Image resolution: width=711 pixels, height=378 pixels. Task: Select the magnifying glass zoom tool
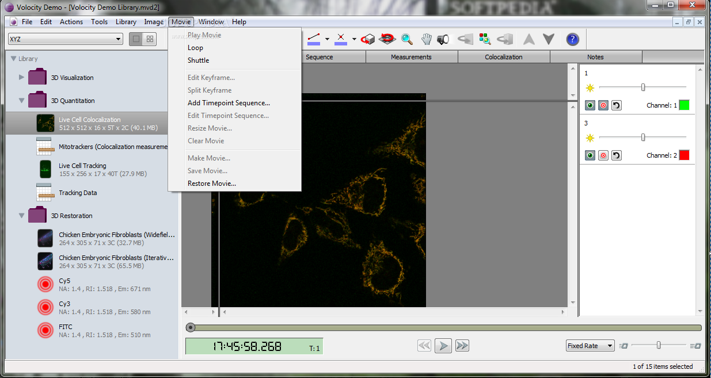[407, 39]
